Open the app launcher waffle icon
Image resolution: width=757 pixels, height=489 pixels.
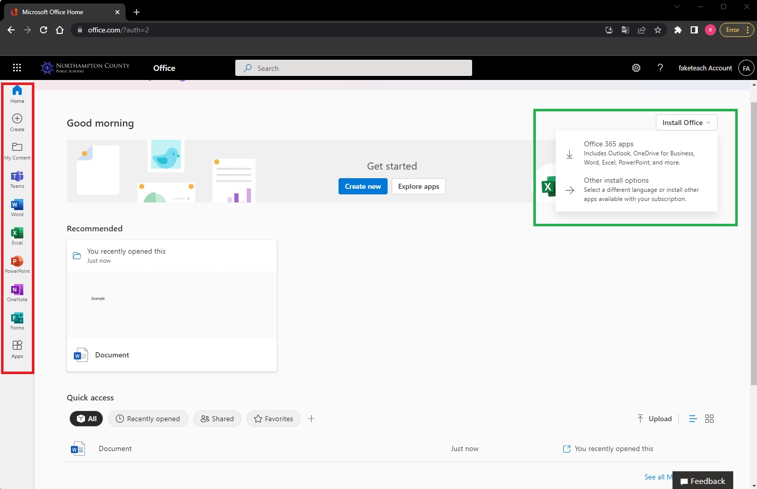point(17,68)
